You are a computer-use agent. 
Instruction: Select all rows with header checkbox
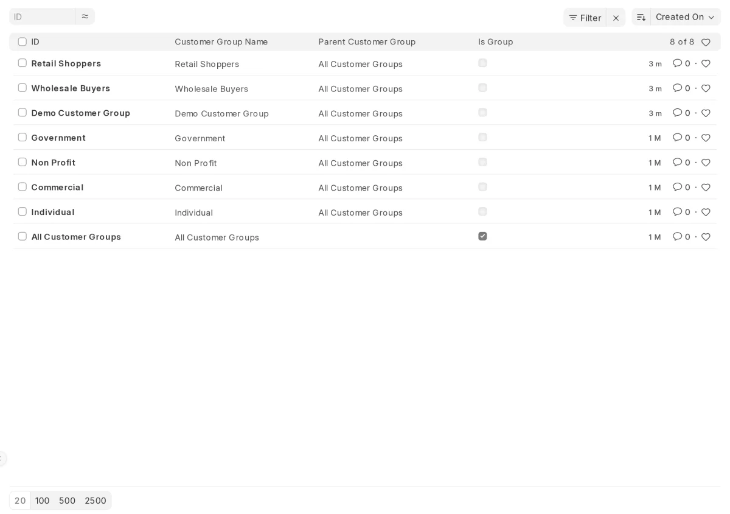click(23, 41)
